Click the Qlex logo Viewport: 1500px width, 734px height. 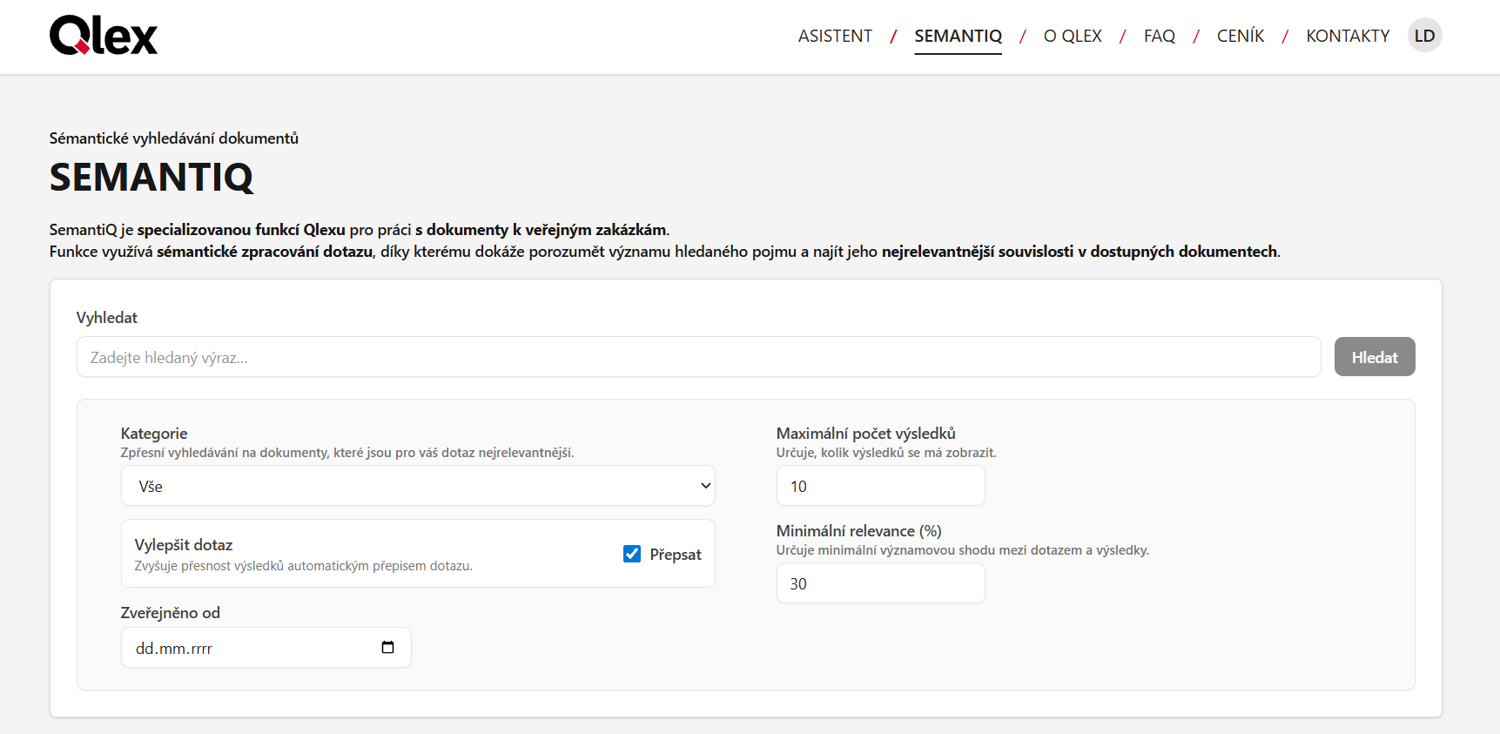pyautogui.click(x=104, y=36)
